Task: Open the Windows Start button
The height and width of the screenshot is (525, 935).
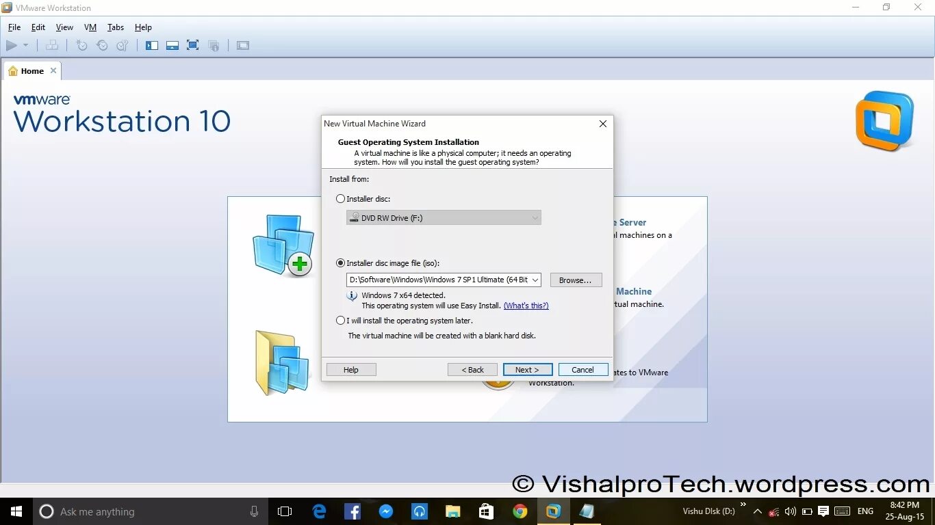Action: 16,511
